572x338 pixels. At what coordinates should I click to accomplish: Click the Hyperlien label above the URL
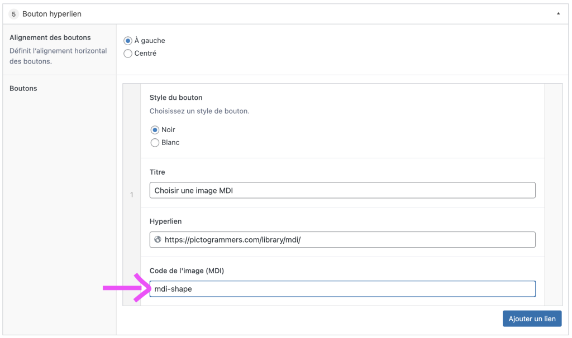[x=166, y=221]
